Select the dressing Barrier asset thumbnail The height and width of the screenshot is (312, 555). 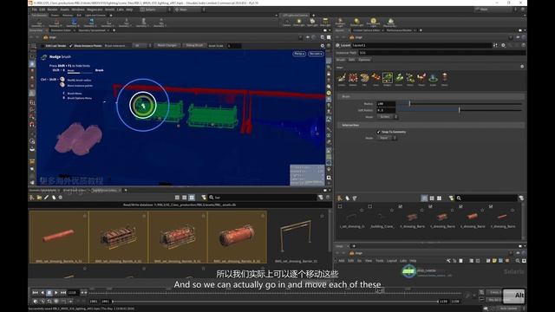297,237
